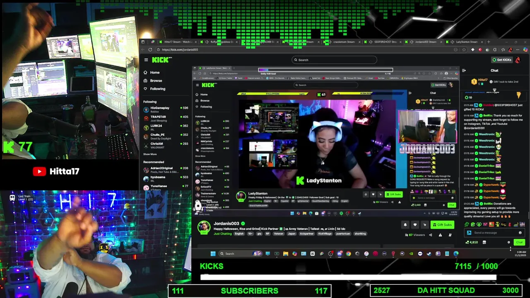The width and height of the screenshot is (530, 298).
Task: Select the KickVillage tag
Action: click(325, 234)
